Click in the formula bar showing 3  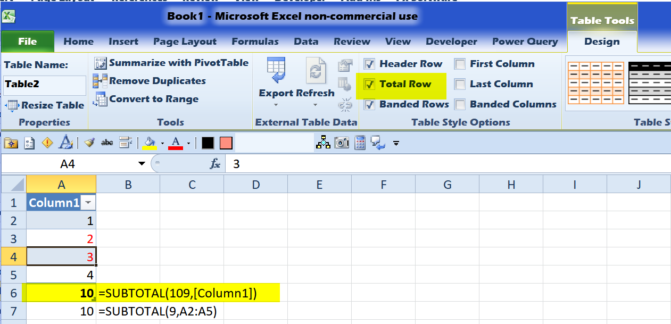(x=448, y=164)
